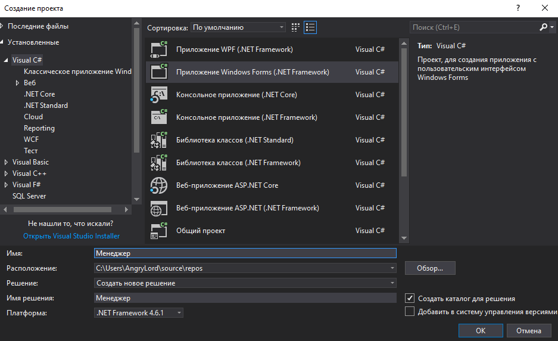This screenshot has width=558, height=341.
Task: Click into the Имя project name field
Action: [245, 253]
